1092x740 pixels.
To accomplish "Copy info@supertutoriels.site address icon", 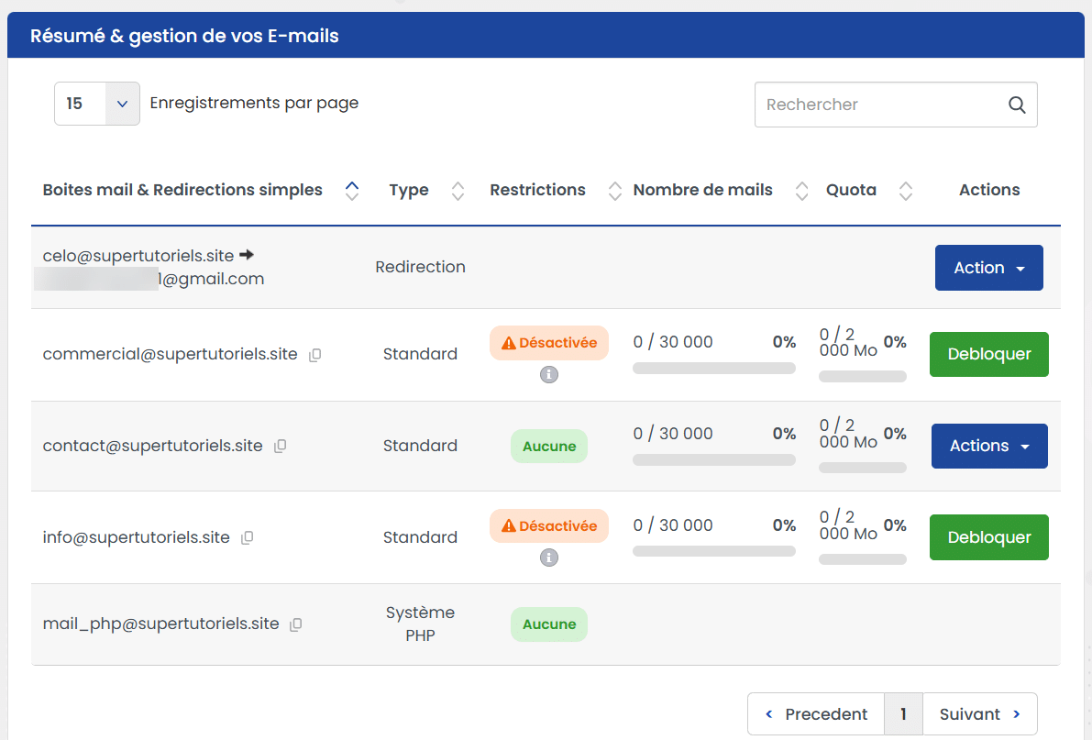I will pyautogui.click(x=248, y=538).
